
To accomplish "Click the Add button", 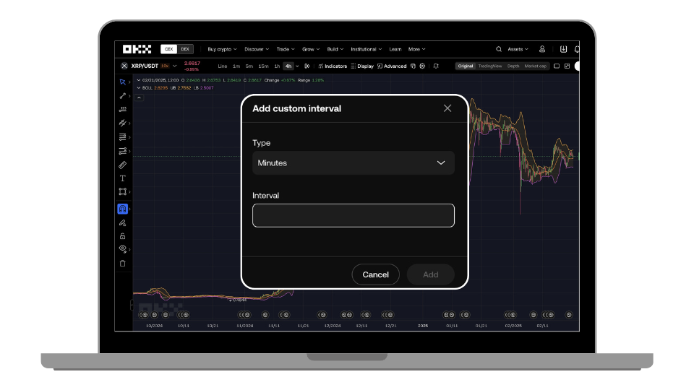I will pos(431,274).
